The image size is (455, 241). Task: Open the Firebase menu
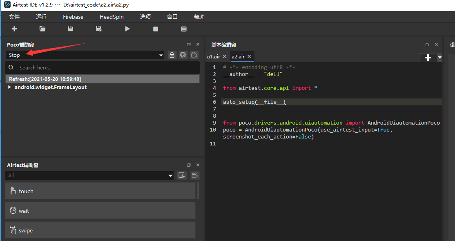73,17
